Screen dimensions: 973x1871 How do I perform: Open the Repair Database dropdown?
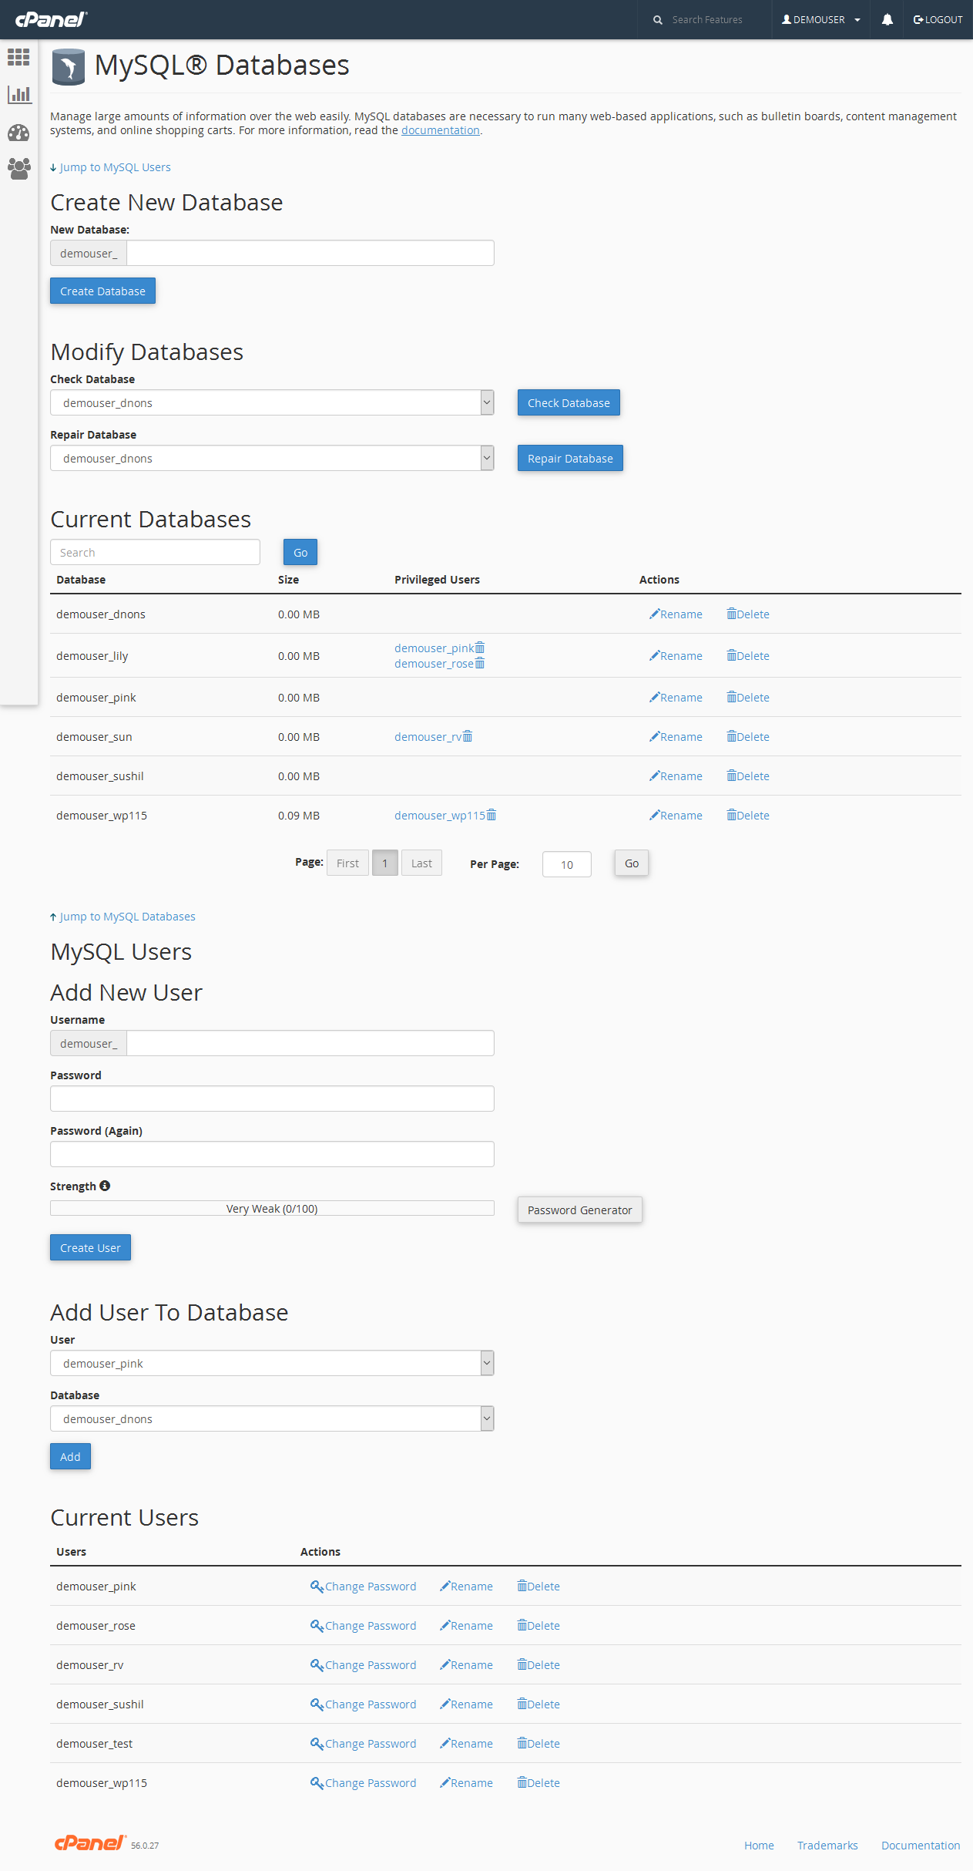[272, 458]
